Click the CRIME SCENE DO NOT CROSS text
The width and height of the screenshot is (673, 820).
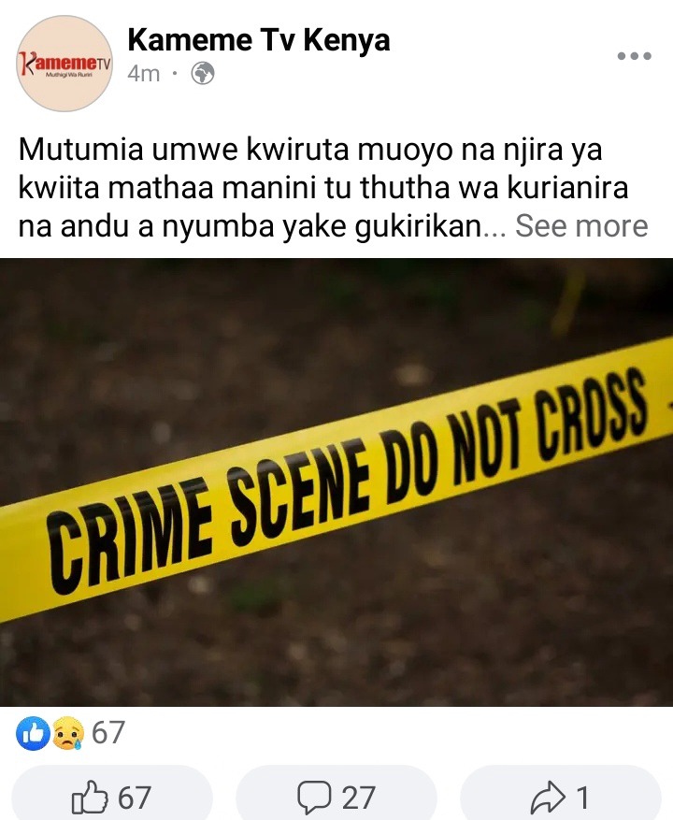point(348,482)
